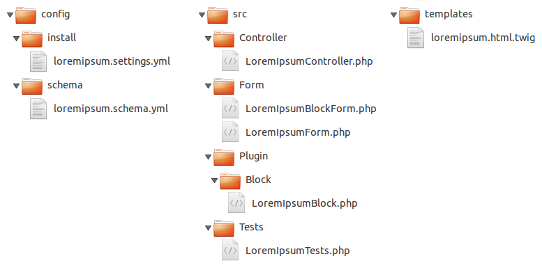Click the install folder icon
542x268 pixels.
pos(32,38)
